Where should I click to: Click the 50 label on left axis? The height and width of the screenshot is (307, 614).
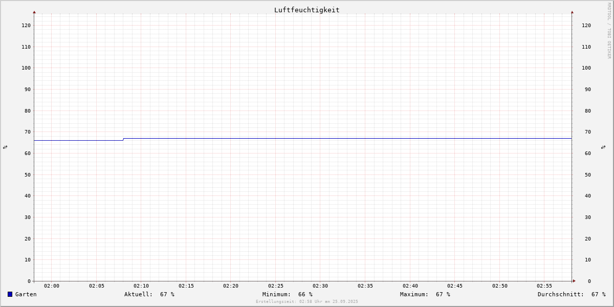[x=28, y=174]
